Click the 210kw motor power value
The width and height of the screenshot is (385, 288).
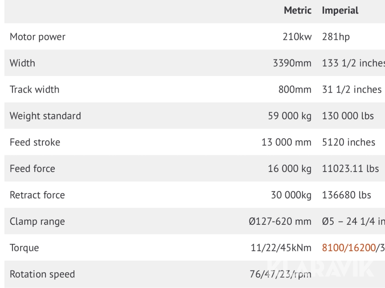tap(297, 37)
